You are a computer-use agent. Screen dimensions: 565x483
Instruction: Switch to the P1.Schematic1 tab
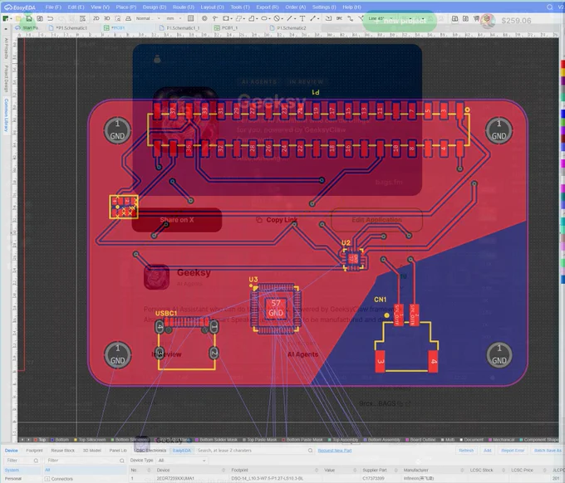coord(71,27)
